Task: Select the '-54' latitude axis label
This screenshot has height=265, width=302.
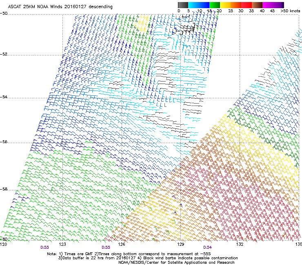Action: (x=4, y=97)
